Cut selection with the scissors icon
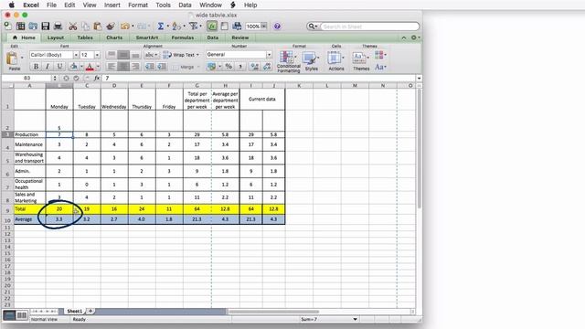Screen dimensions: 585x329 click(x=73, y=26)
